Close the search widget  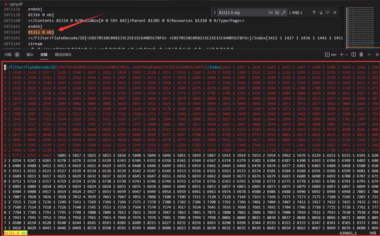[x=335, y=12]
